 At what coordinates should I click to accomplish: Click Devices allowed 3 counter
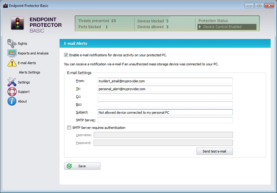[x=153, y=27]
